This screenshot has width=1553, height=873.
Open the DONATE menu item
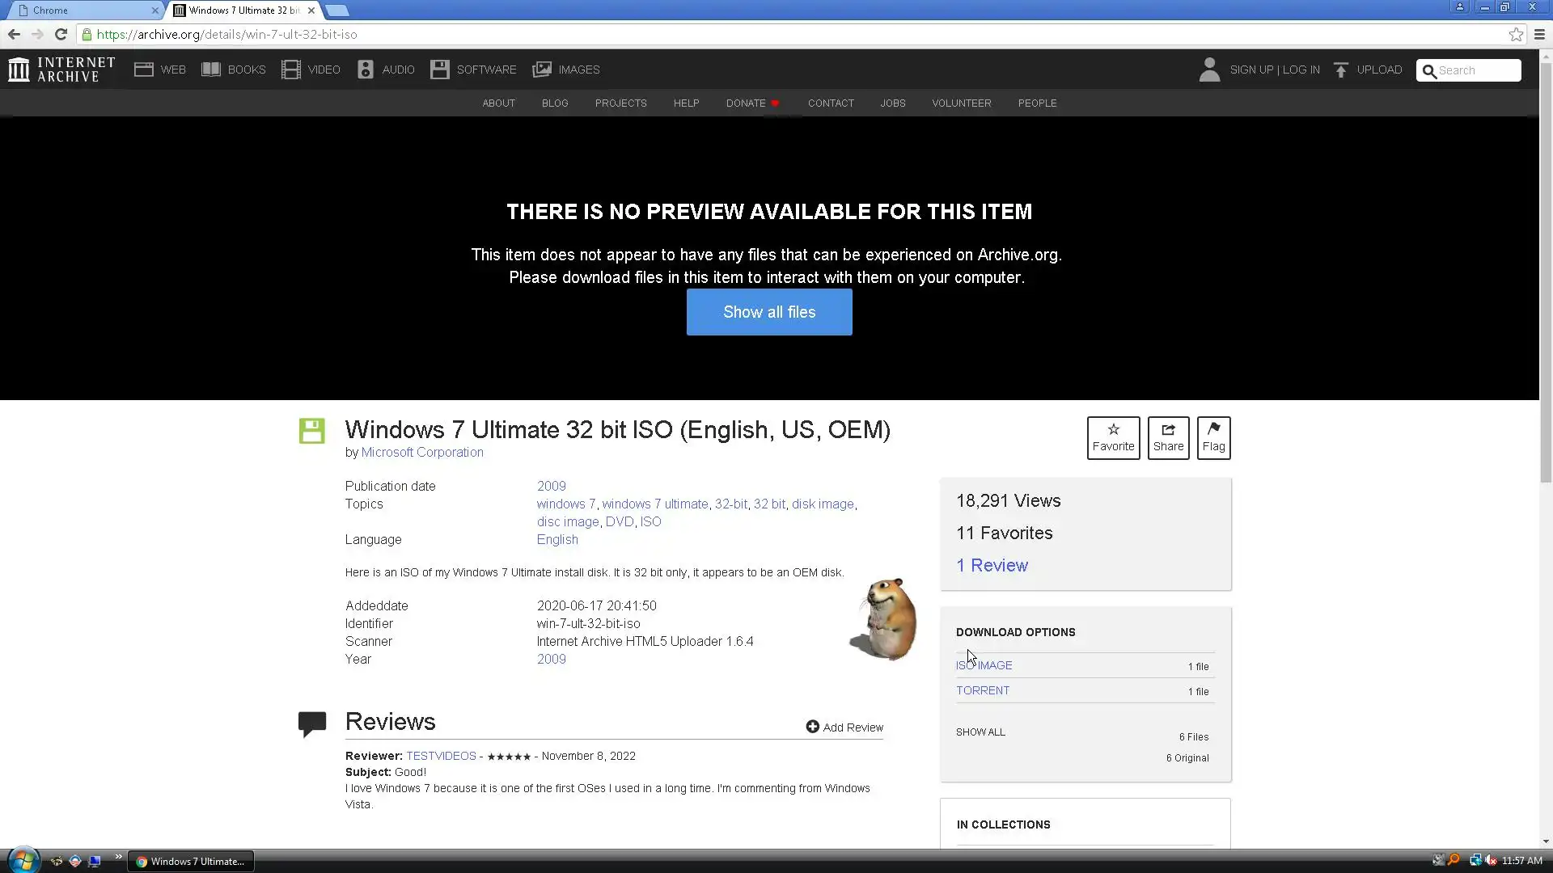point(745,103)
